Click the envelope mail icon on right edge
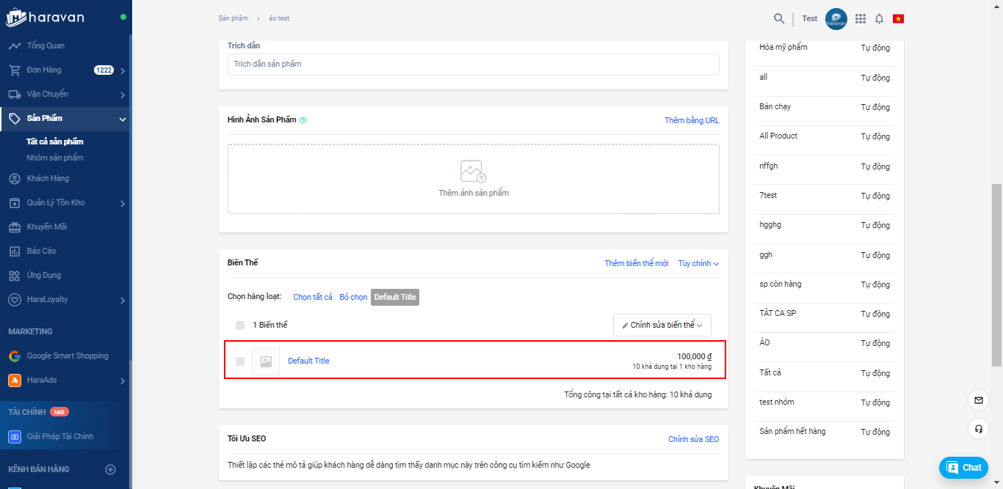 pyautogui.click(x=978, y=400)
